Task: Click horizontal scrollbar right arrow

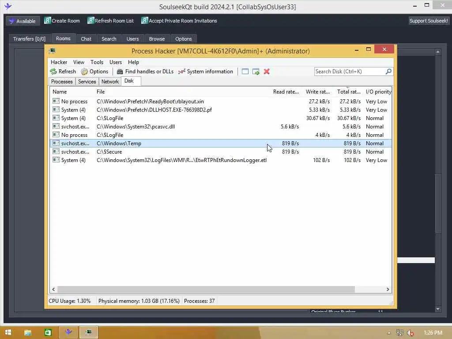Action: pyautogui.click(x=388, y=289)
